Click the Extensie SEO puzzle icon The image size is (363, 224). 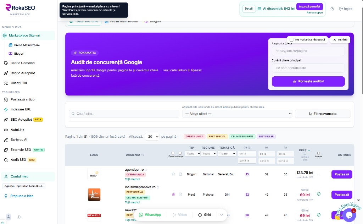coord(6,150)
